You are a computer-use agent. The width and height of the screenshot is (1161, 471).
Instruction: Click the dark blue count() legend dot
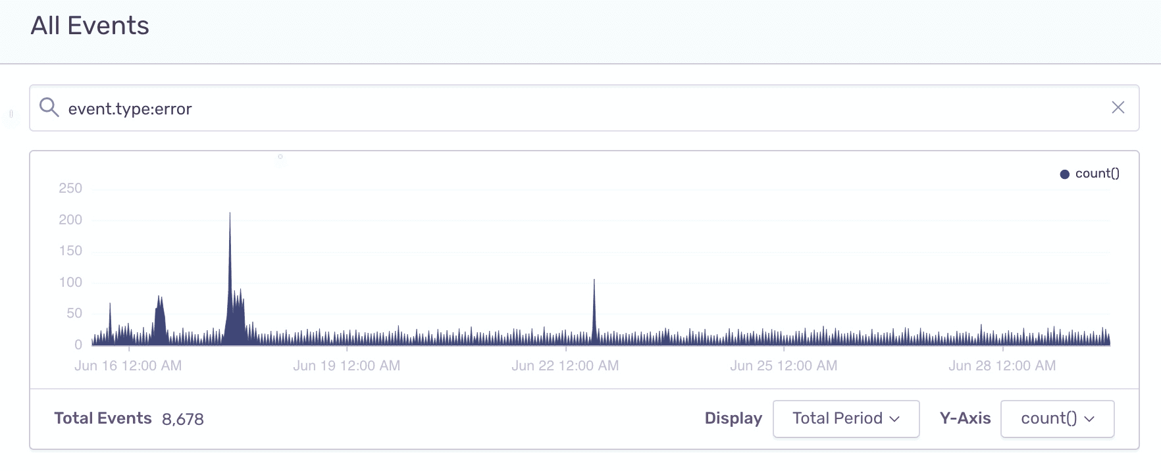[1064, 174]
